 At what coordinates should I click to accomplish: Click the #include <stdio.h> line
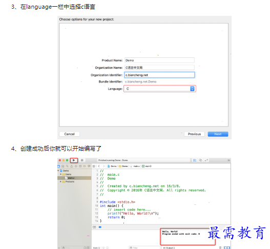[x=118, y=202]
